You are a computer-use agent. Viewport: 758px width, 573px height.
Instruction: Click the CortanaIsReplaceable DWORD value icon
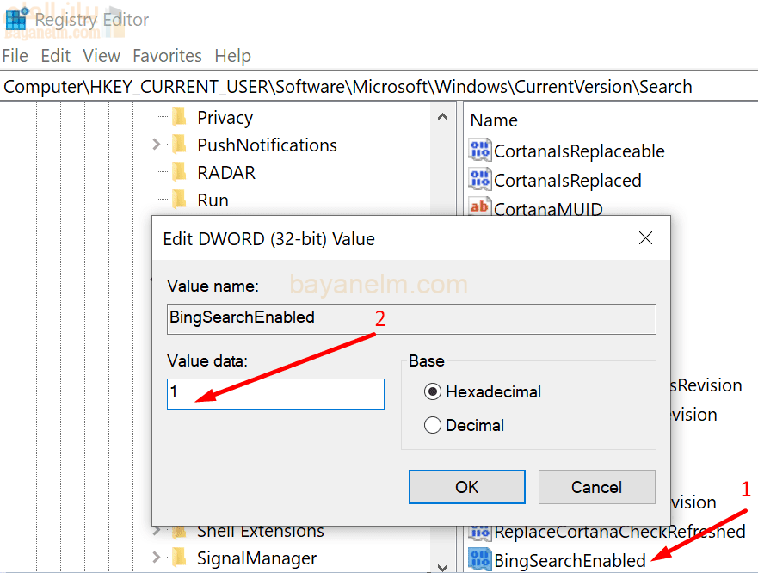point(479,151)
